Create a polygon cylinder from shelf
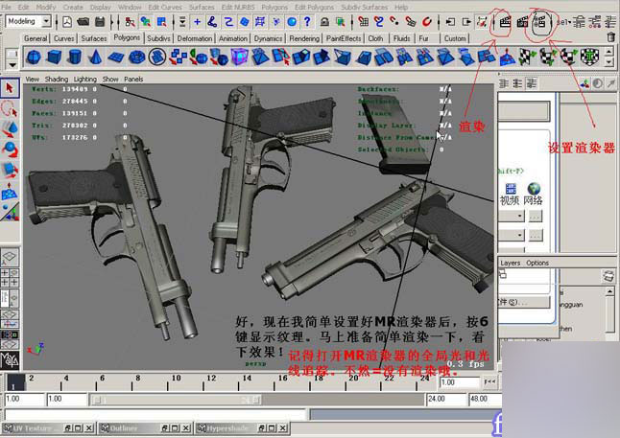The width and height of the screenshot is (620, 438). click(74, 58)
